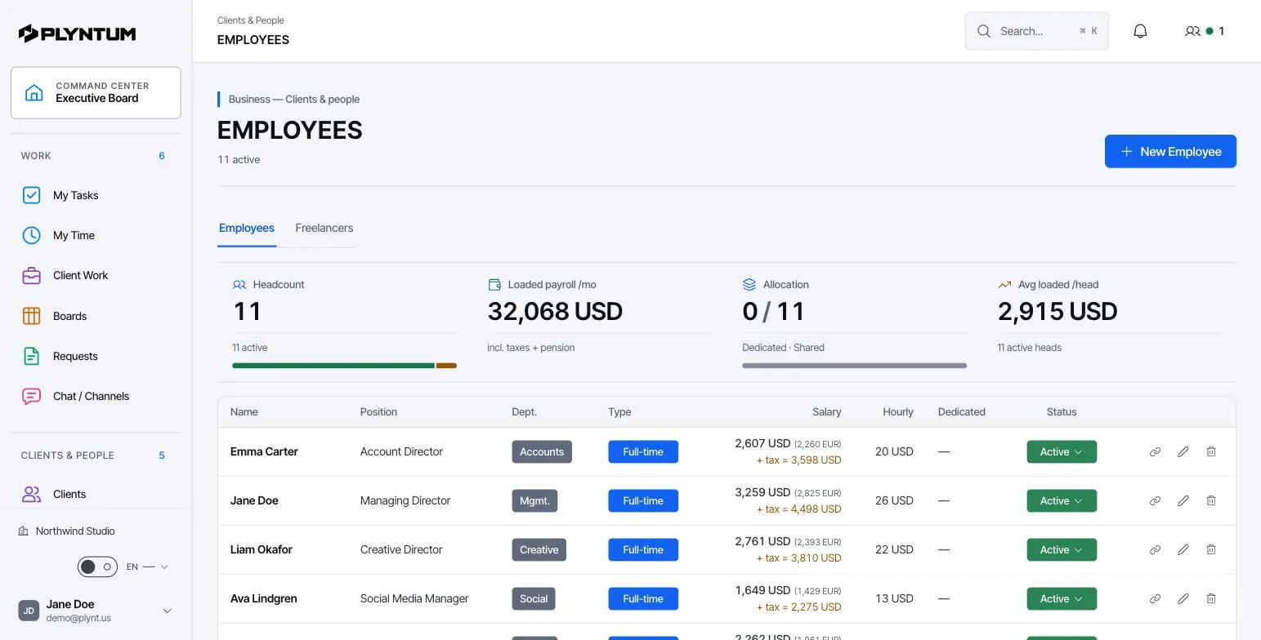Click Liam Okafor's Creative department tag
Screen dimensions: 1261x640
(539, 549)
